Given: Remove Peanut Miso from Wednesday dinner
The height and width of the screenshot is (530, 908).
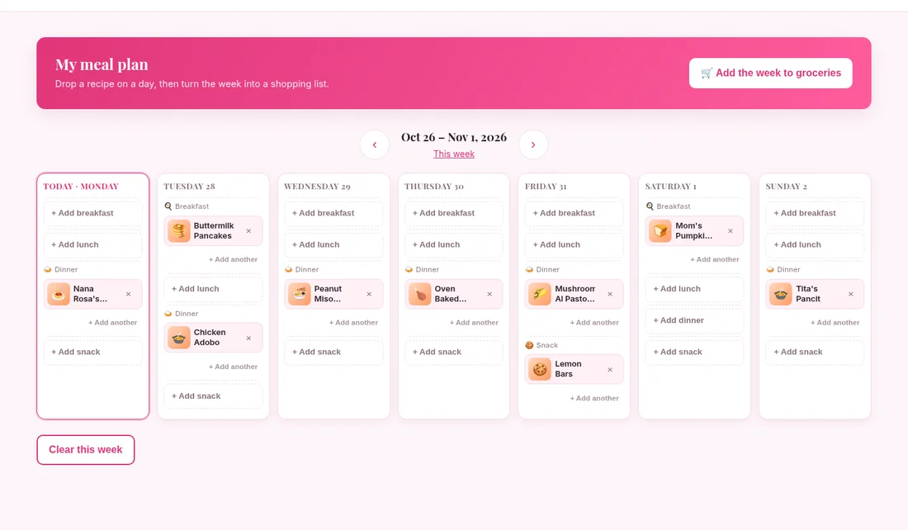Looking at the screenshot, I should (x=370, y=294).
